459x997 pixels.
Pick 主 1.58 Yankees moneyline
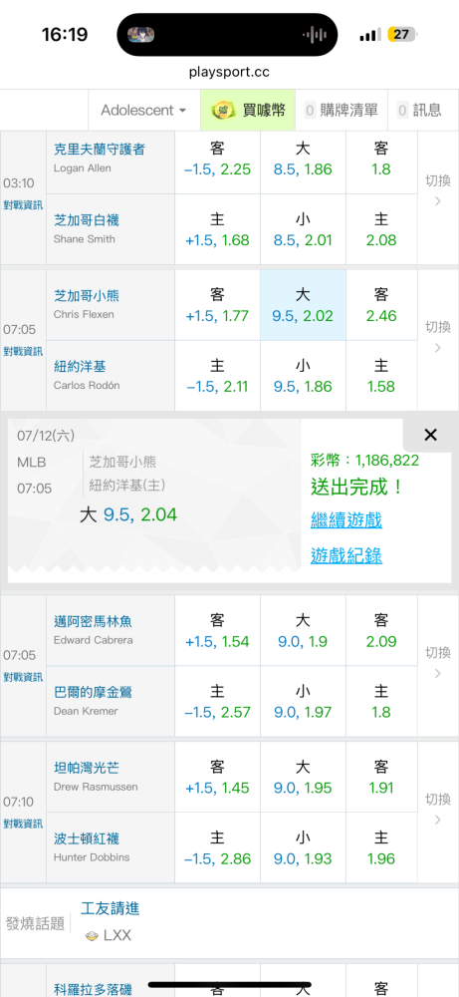coord(381,376)
